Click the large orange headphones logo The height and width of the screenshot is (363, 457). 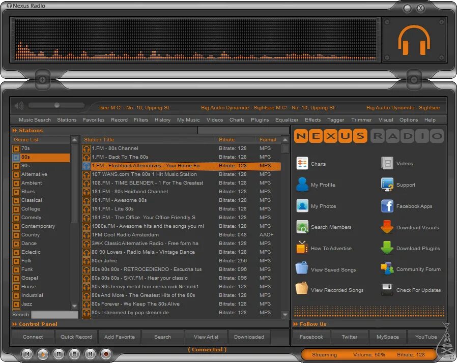coord(414,40)
